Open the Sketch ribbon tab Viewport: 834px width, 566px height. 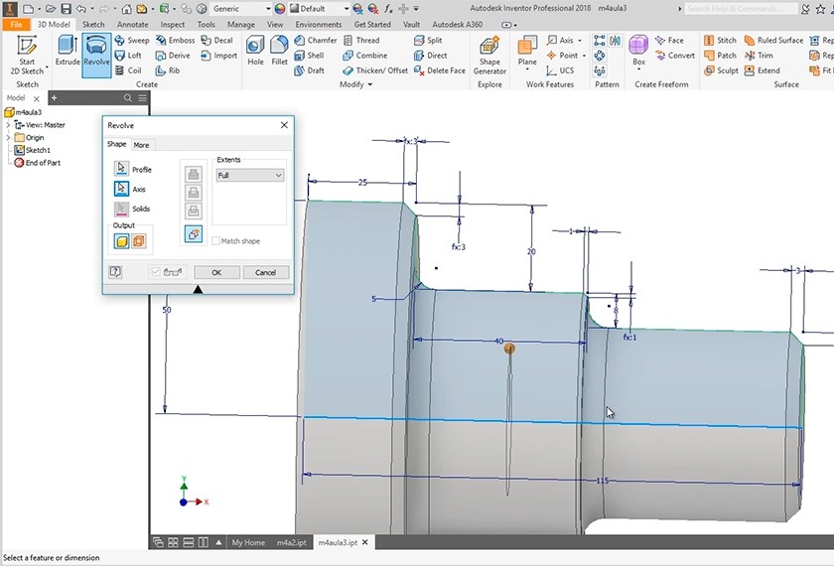point(93,24)
